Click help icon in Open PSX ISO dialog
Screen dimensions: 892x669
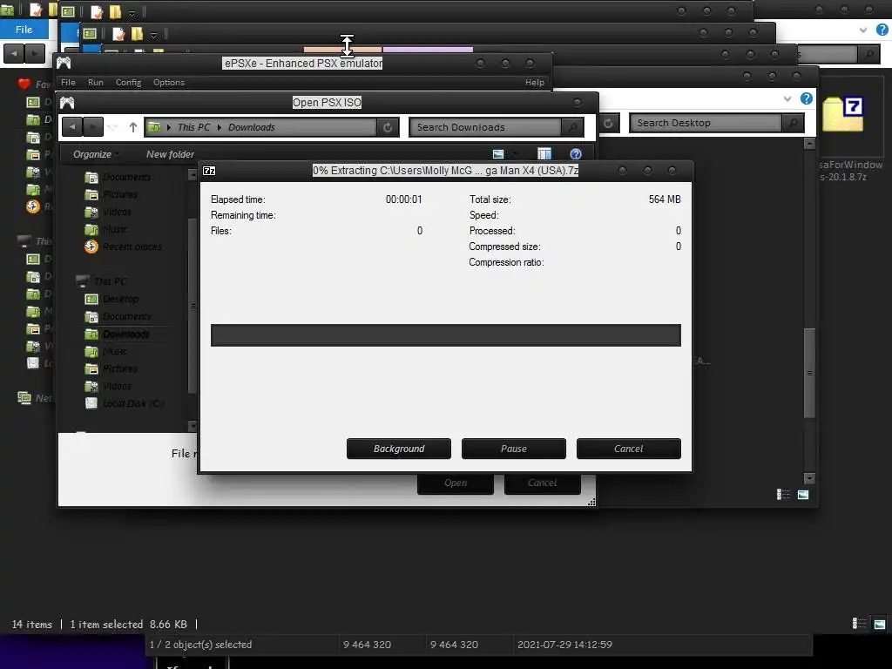[x=576, y=154]
